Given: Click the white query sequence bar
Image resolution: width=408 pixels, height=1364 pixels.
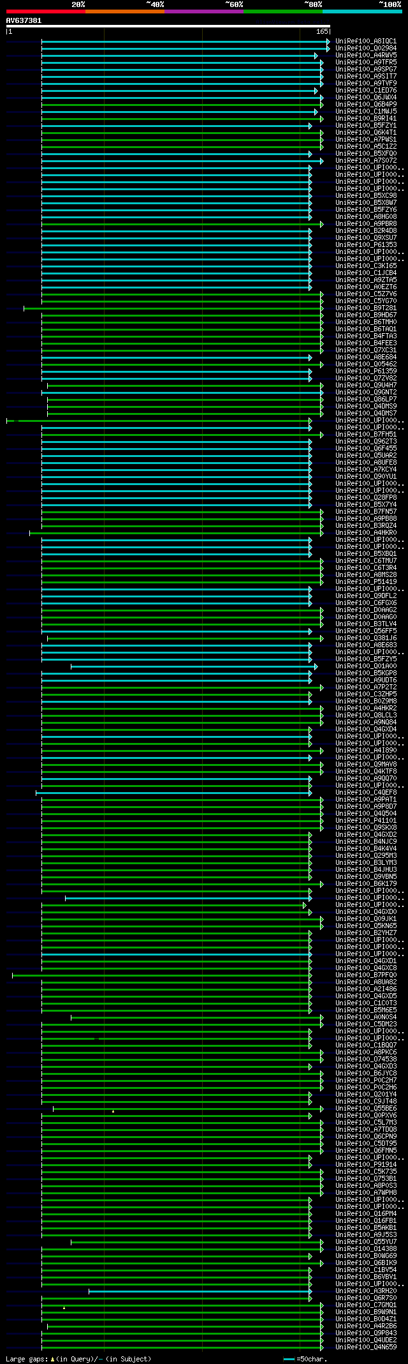Looking at the screenshot, I should pos(168,26).
